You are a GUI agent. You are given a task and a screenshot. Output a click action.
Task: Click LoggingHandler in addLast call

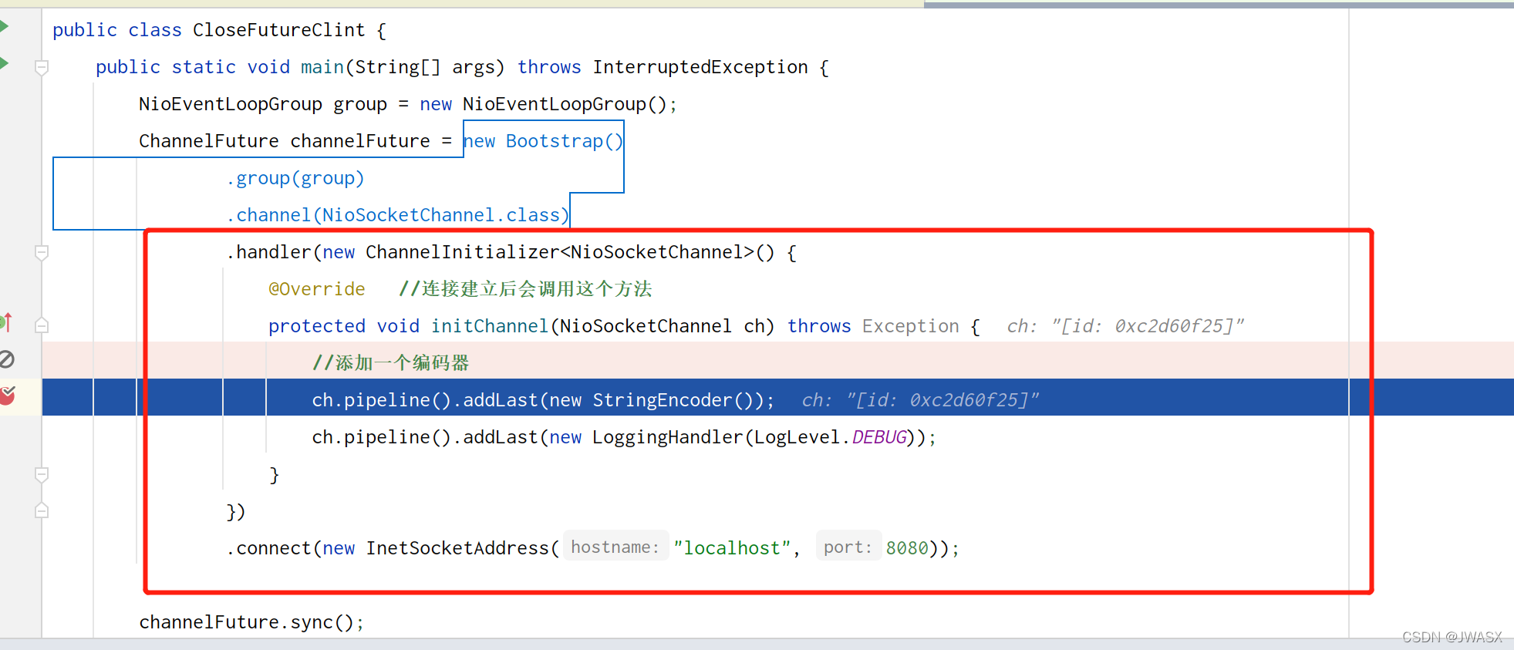[x=667, y=437]
